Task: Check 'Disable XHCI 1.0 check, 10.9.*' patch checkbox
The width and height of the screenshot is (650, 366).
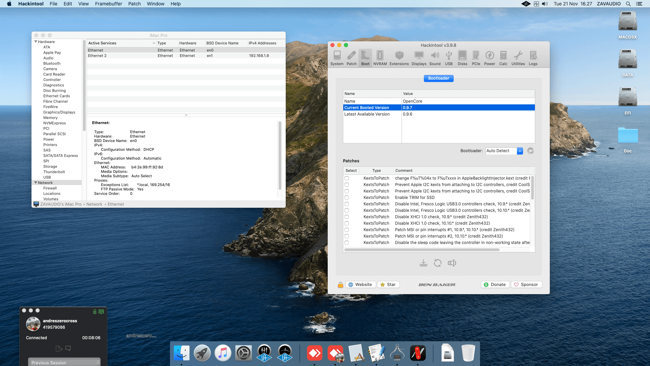Action: pyautogui.click(x=347, y=217)
